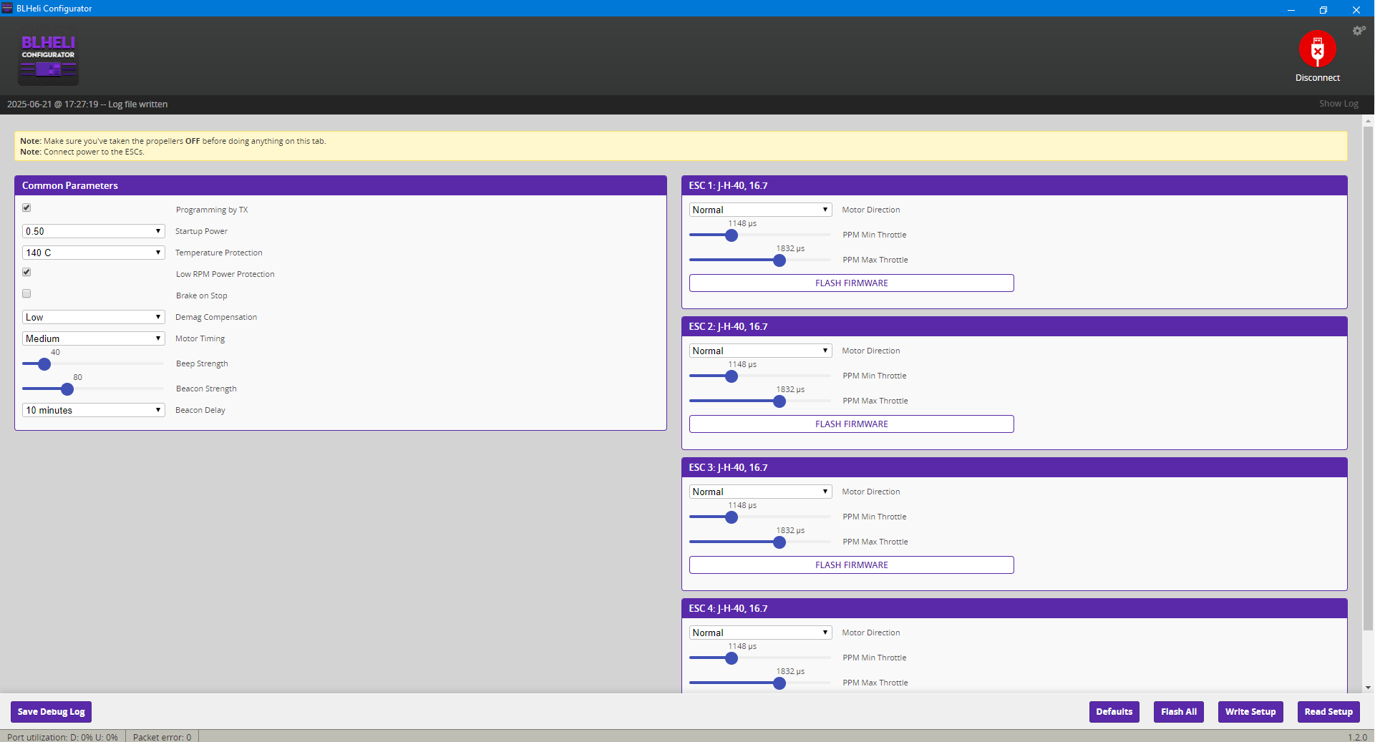Toggle the Programming by TX checkbox
Viewport: 1375px width, 742px height.
[26, 208]
